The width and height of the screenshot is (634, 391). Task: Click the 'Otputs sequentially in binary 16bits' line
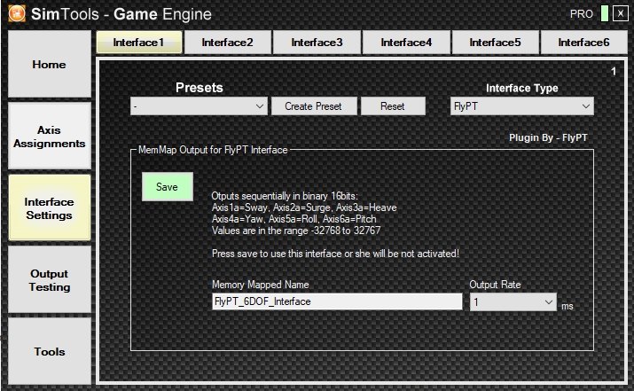click(x=285, y=196)
